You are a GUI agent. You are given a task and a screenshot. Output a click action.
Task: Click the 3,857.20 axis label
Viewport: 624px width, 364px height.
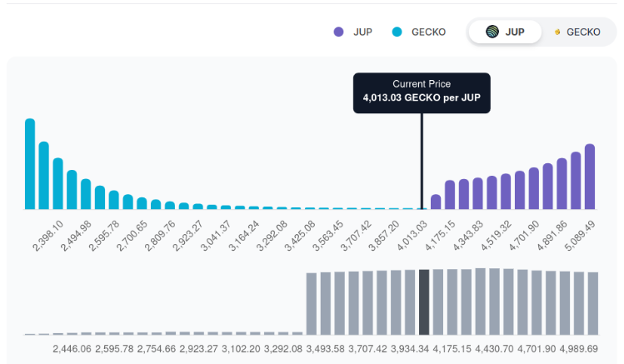[x=383, y=236]
